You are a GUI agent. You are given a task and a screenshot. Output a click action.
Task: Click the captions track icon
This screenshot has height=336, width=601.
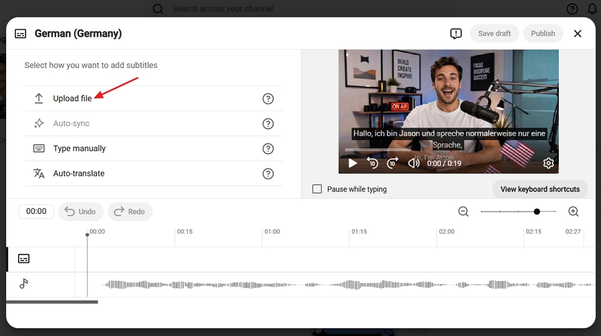pos(24,259)
